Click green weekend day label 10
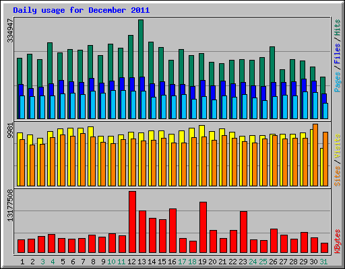The image size is (345, 269). 111,262
